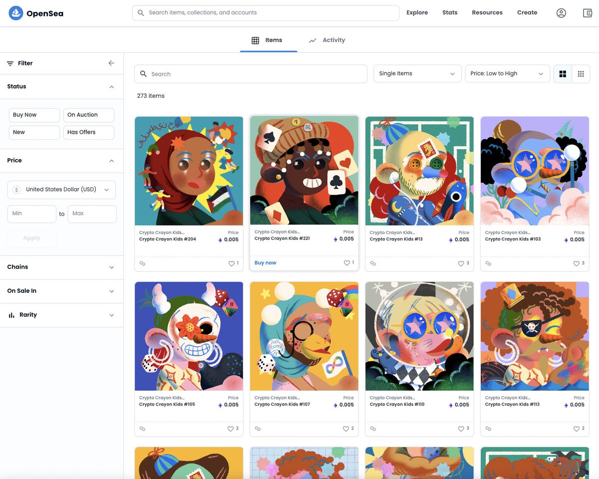Like Crypto Crayon Kids #113 with heart

tap(577, 429)
